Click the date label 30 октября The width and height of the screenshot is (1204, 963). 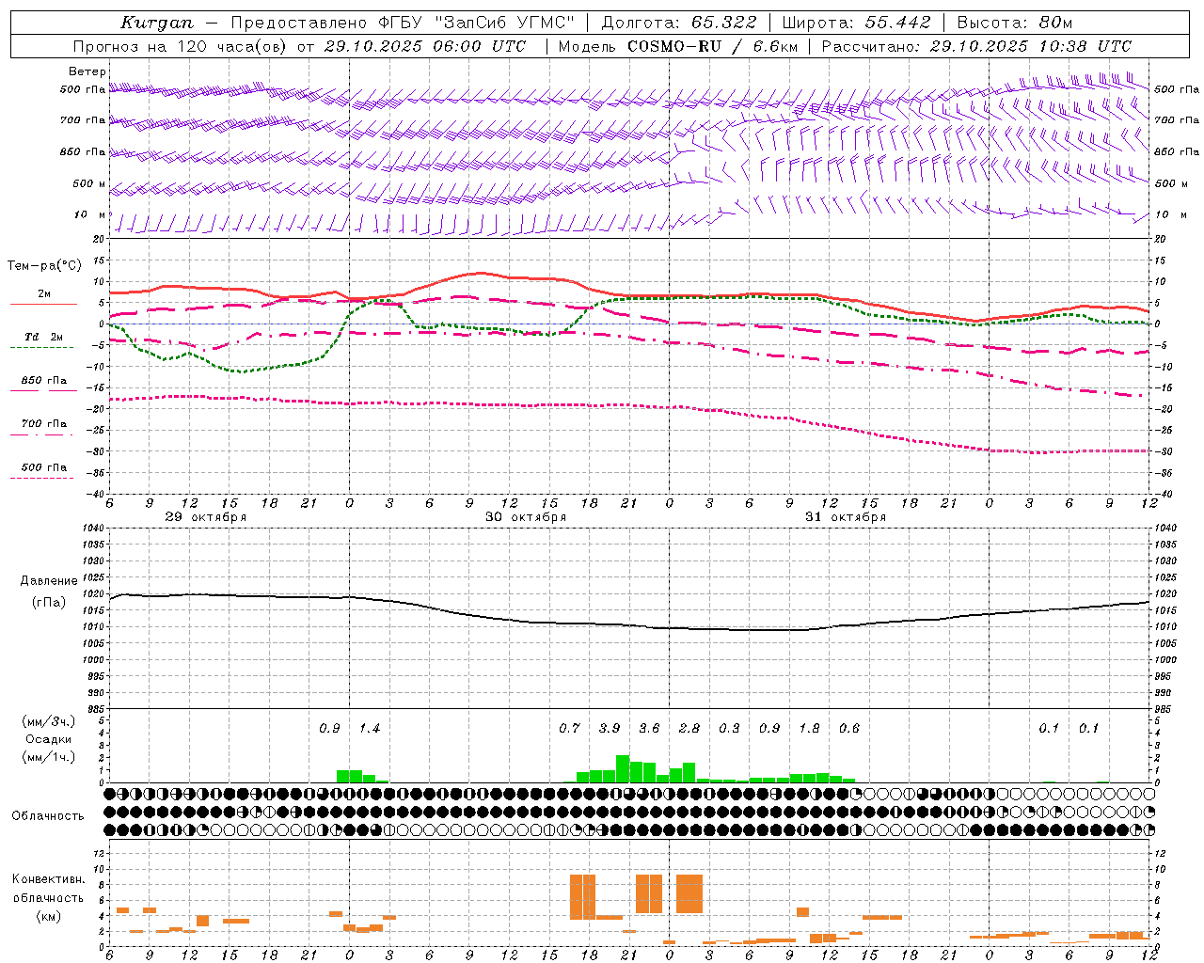(526, 517)
